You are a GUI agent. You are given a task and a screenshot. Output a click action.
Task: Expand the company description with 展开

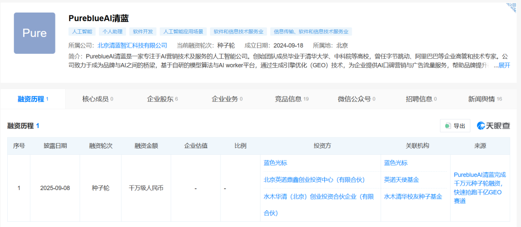click(504, 65)
